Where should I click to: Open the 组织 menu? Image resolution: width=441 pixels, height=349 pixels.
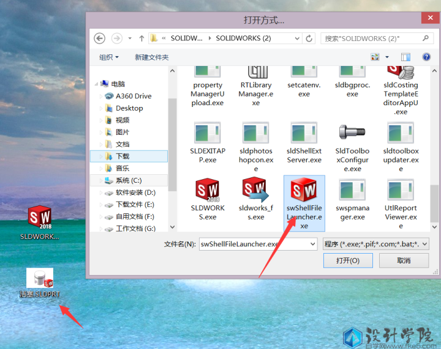109,57
